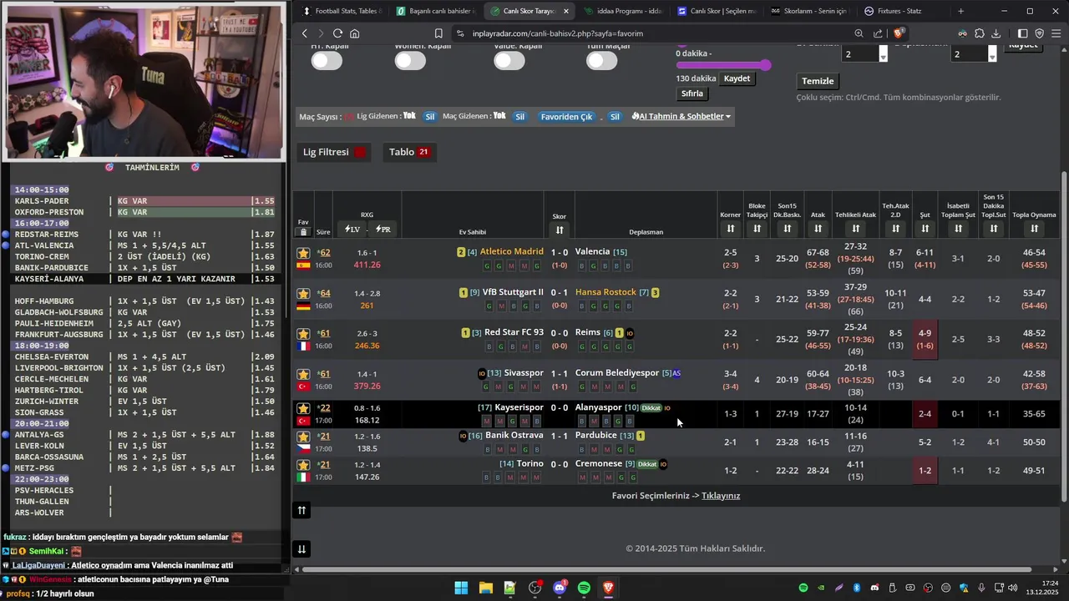
Task: Sort by PR lightning button in RXG column
Action: coord(383,229)
